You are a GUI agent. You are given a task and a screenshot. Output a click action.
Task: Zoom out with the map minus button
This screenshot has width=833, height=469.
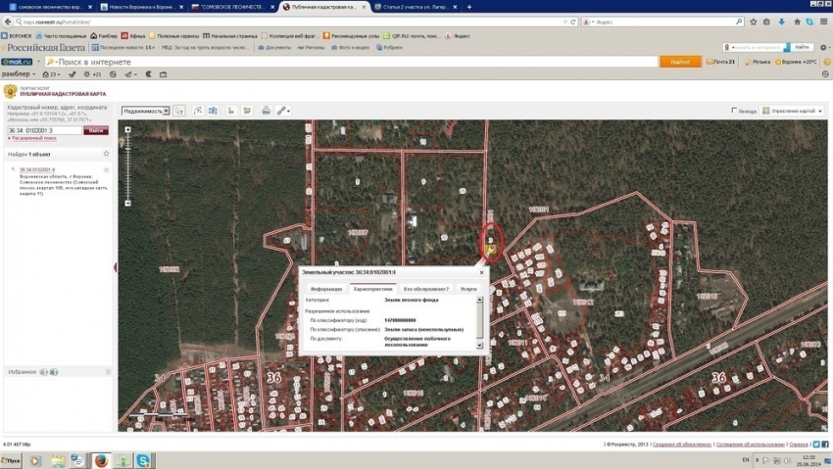point(127,204)
